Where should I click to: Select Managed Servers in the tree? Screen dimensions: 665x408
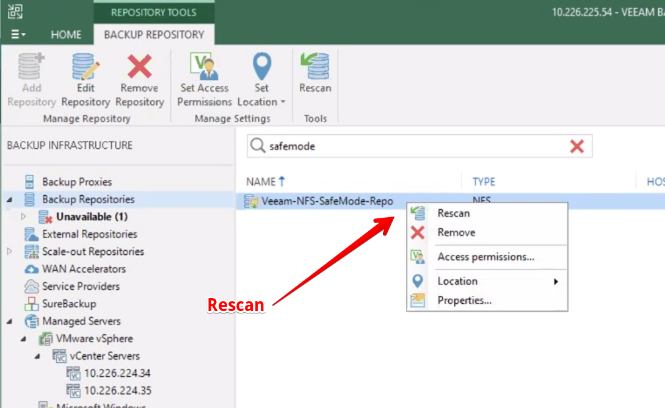(x=81, y=321)
